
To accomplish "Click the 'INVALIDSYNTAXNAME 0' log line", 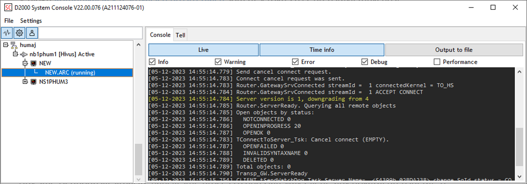I will tap(228, 153).
